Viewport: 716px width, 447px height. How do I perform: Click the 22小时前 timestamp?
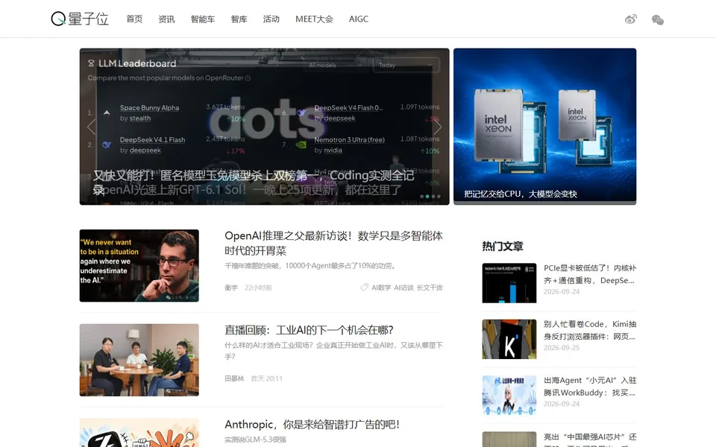click(x=258, y=288)
